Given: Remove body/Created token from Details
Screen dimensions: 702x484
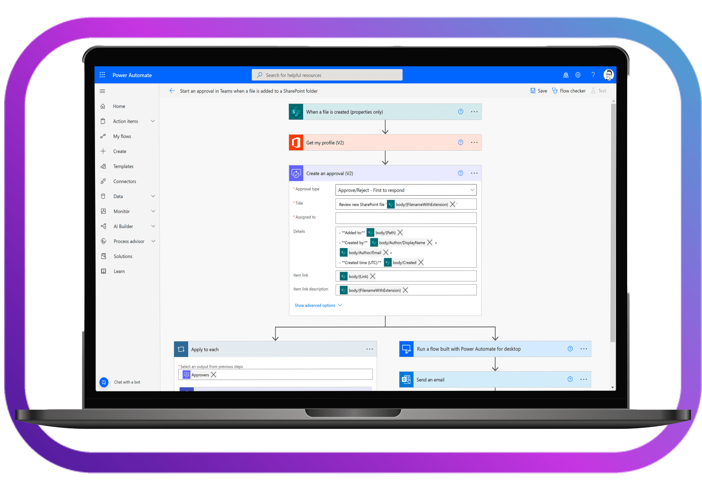Looking at the screenshot, I should [421, 263].
